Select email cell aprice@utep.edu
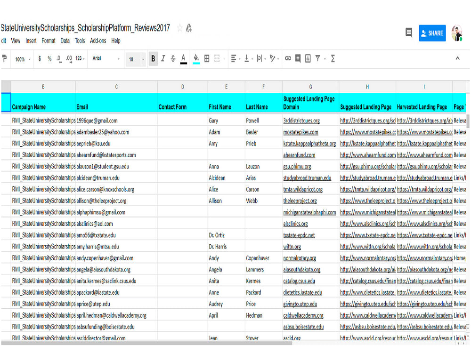Screen dimensions: 471x353 (116, 304)
